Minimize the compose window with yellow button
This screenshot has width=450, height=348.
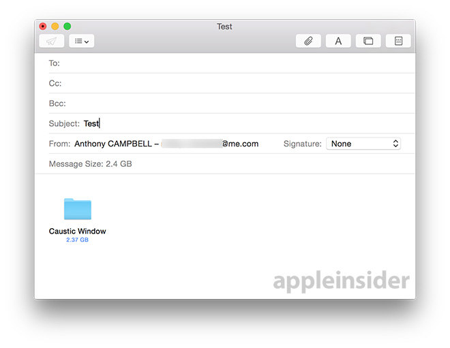pyautogui.click(x=55, y=27)
